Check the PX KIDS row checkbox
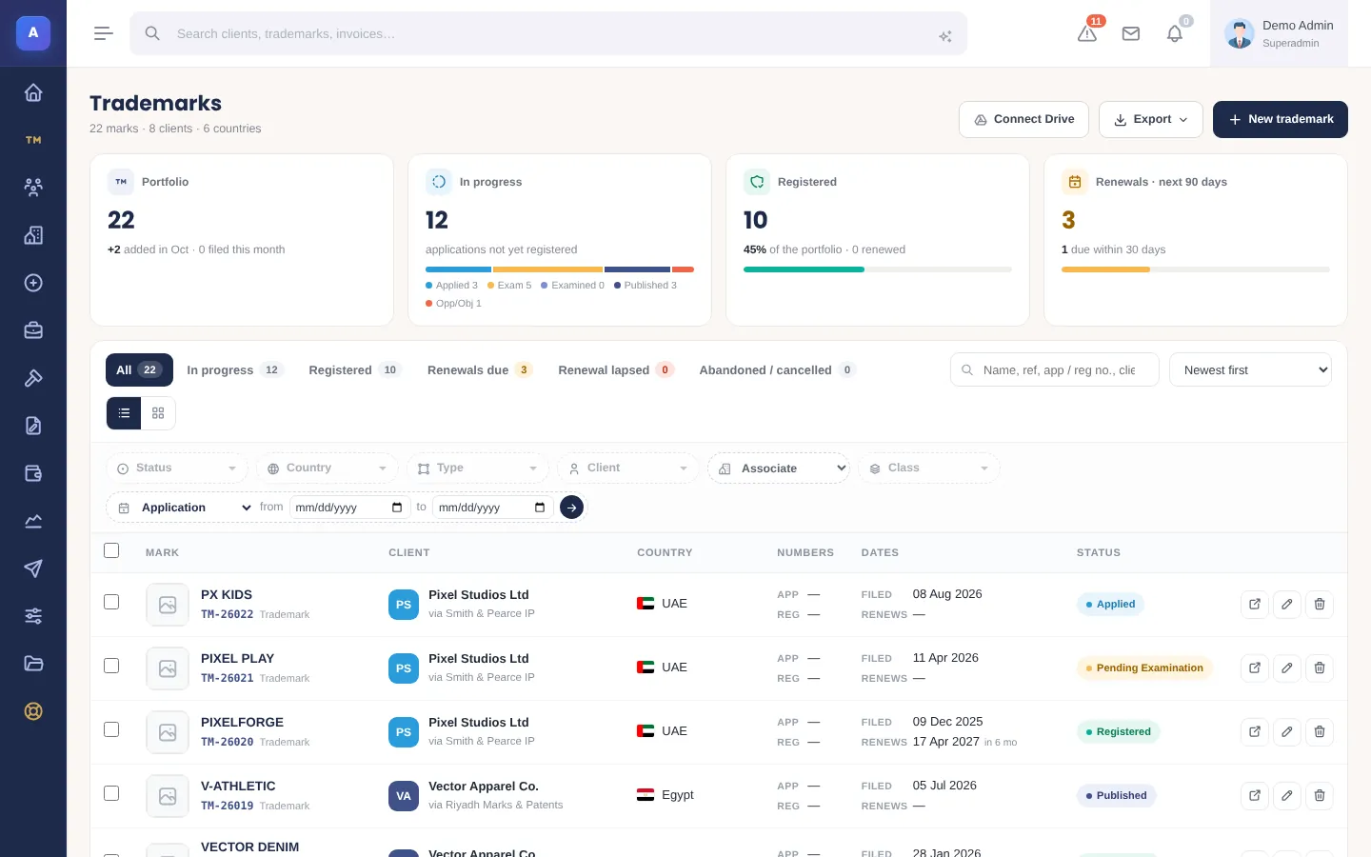The image size is (1371, 857). coord(111,602)
